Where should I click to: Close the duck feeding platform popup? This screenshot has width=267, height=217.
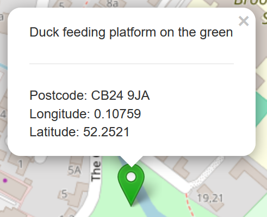click(244, 21)
